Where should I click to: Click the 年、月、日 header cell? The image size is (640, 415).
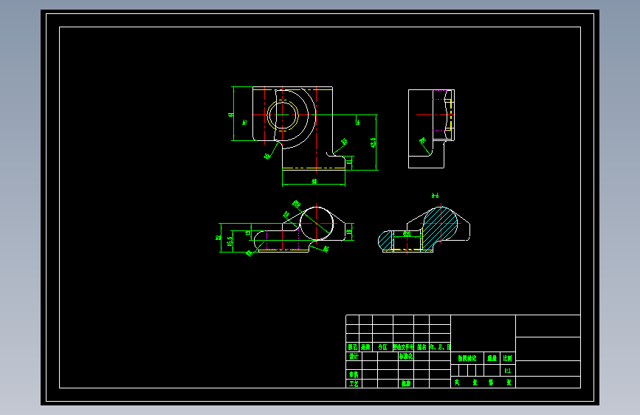pos(440,347)
